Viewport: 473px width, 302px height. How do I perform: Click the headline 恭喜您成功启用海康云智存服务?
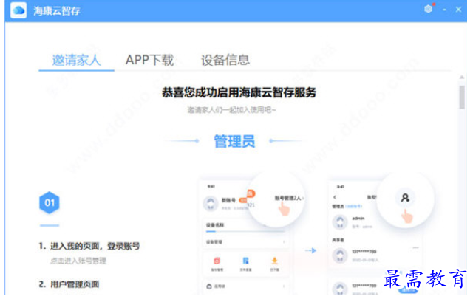[239, 92]
